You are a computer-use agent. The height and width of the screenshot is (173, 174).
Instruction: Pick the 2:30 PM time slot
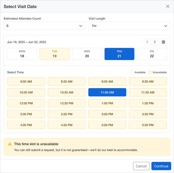pos(67,114)
